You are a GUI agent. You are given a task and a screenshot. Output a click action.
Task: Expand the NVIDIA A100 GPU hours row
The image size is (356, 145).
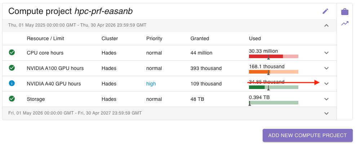(326, 68)
